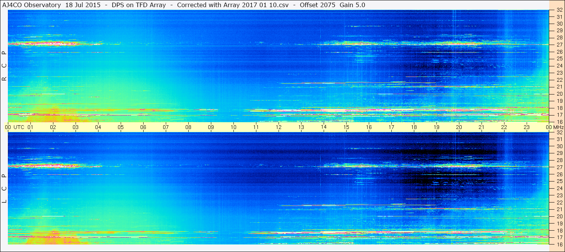Click hour 09 on the UTC axis

pos(211,127)
